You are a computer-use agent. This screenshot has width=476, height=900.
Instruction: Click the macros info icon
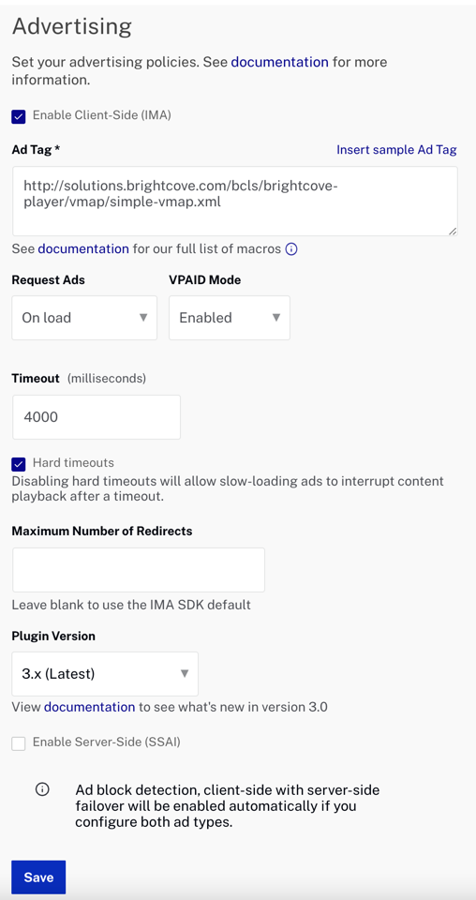[291, 249]
